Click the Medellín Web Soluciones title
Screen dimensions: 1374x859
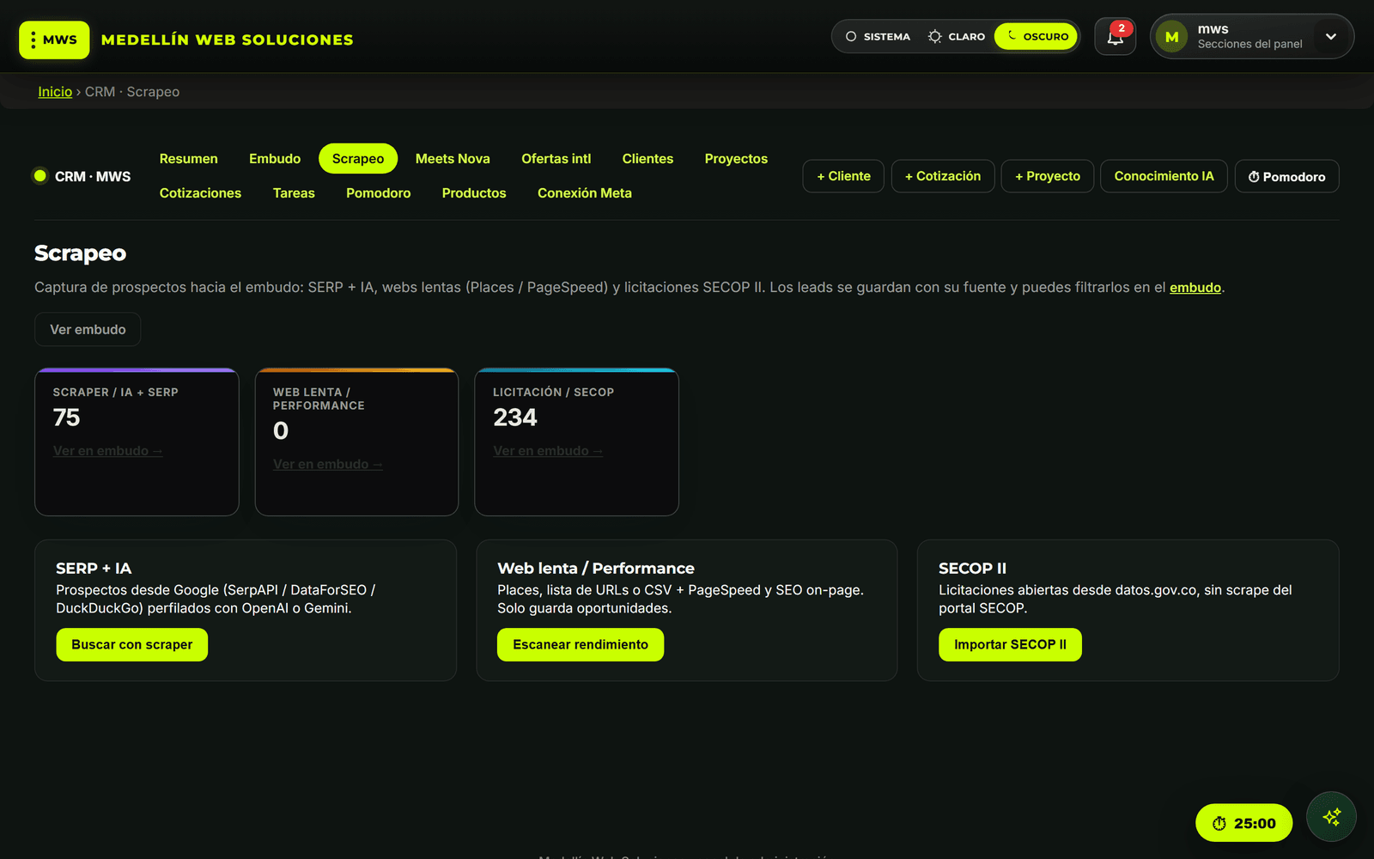click(x=228, y=40)
